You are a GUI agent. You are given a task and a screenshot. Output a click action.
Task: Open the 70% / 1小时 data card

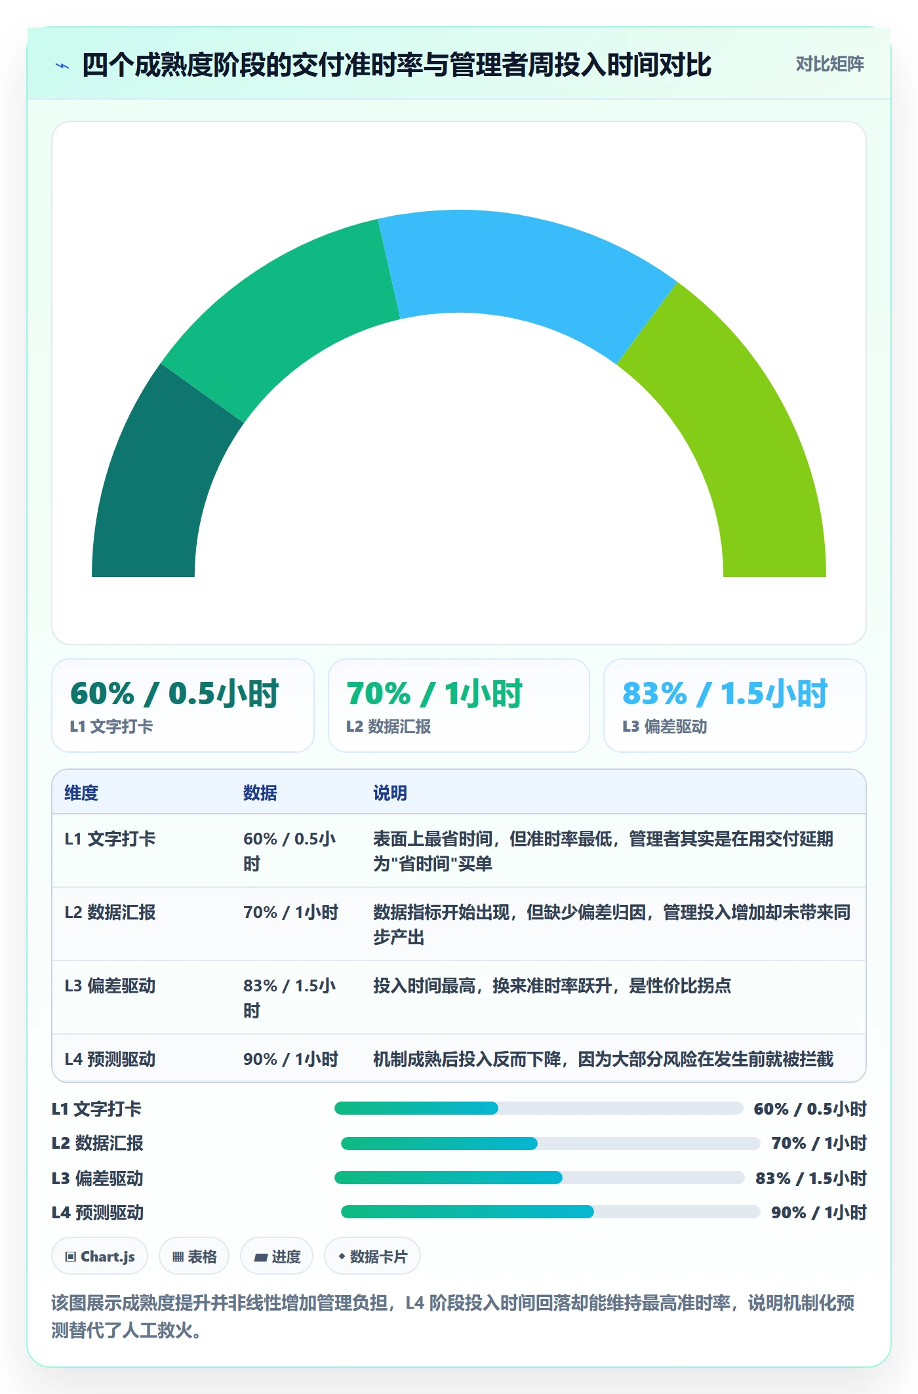click(x=459, y=706)
